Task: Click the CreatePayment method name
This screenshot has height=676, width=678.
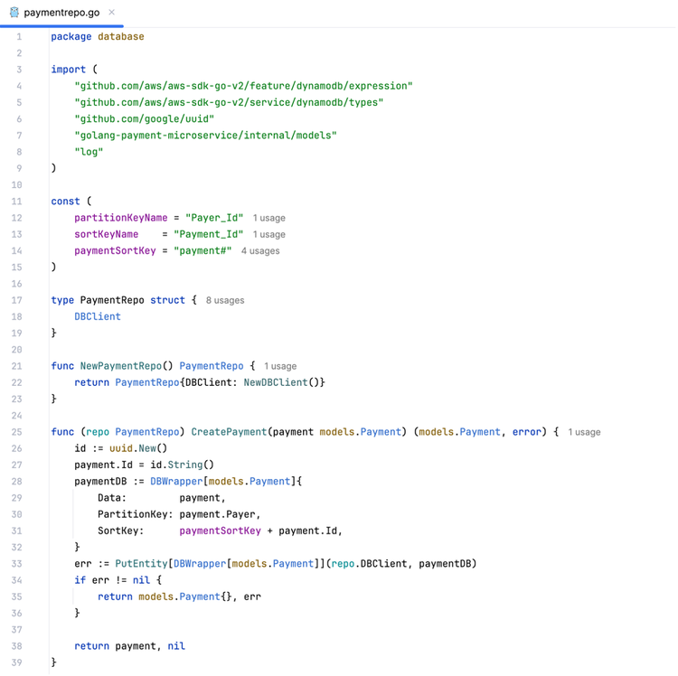Action: point(230,432)
